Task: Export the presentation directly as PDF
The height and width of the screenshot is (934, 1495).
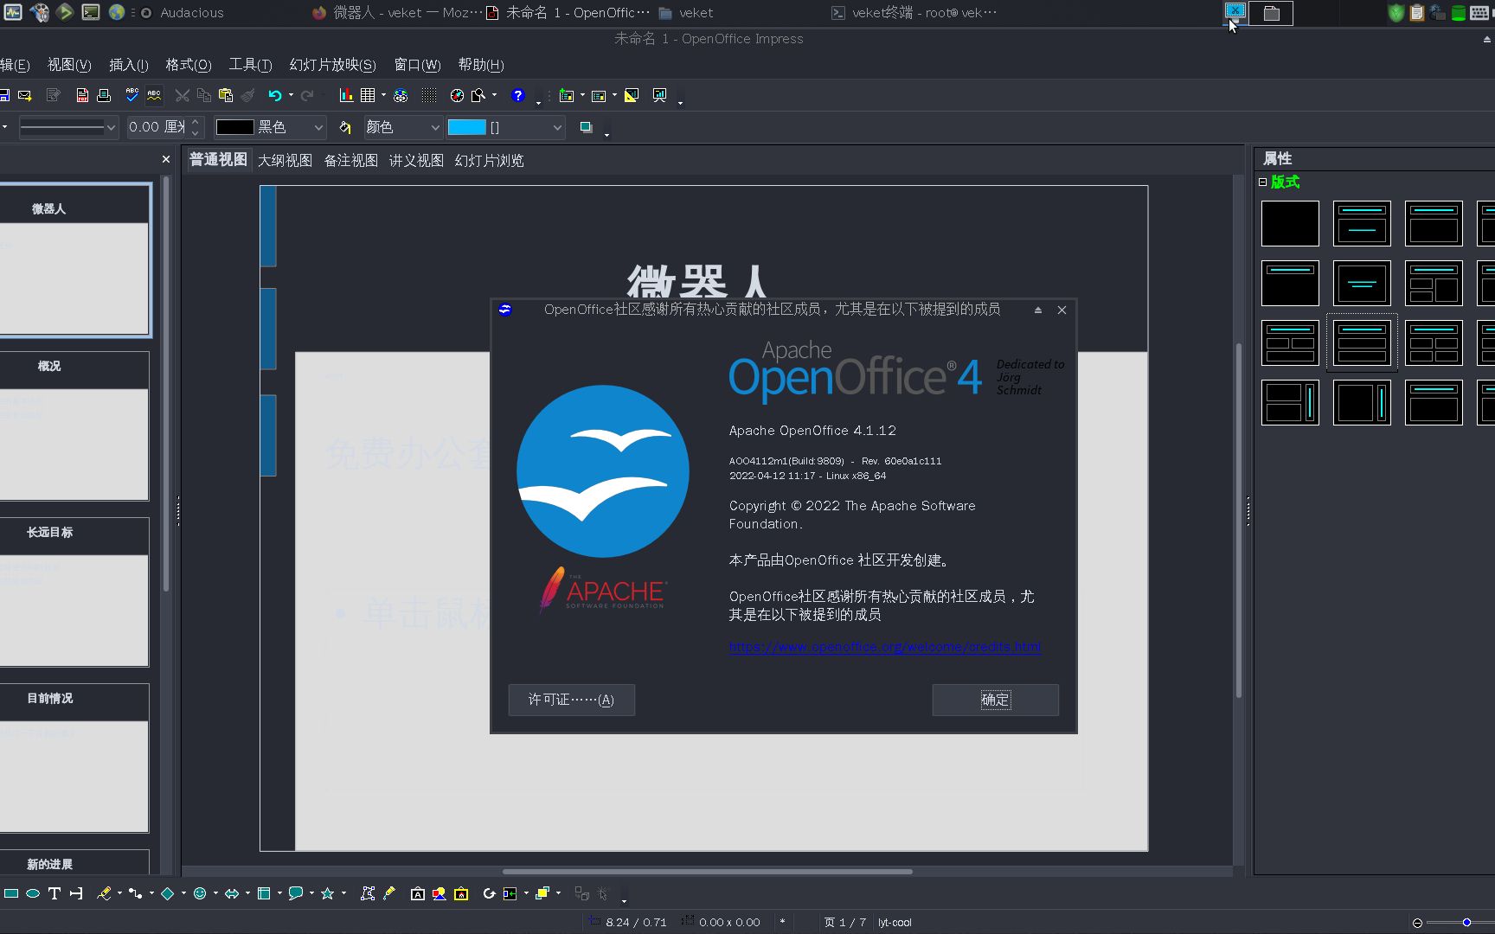Action: coord(82,95)
